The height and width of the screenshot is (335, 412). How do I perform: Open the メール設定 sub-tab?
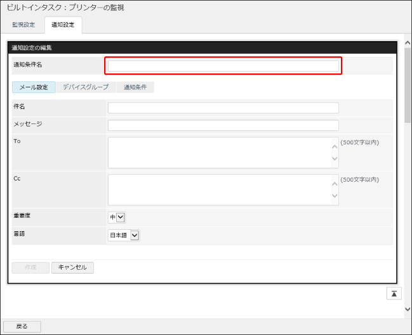pos(34,87)
